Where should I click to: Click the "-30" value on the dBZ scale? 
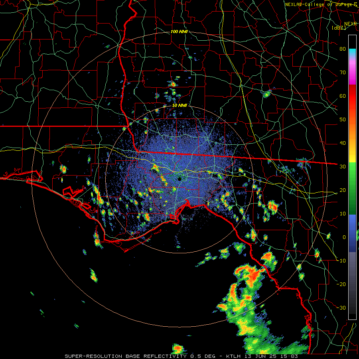(x=341, y=308)
